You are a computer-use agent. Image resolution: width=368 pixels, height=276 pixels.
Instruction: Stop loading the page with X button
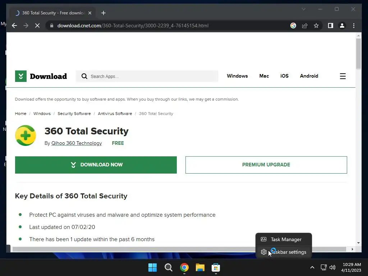pos(37,26)
